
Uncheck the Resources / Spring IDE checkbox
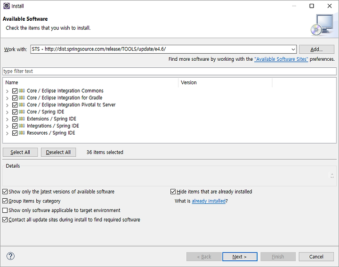point(15,133)
